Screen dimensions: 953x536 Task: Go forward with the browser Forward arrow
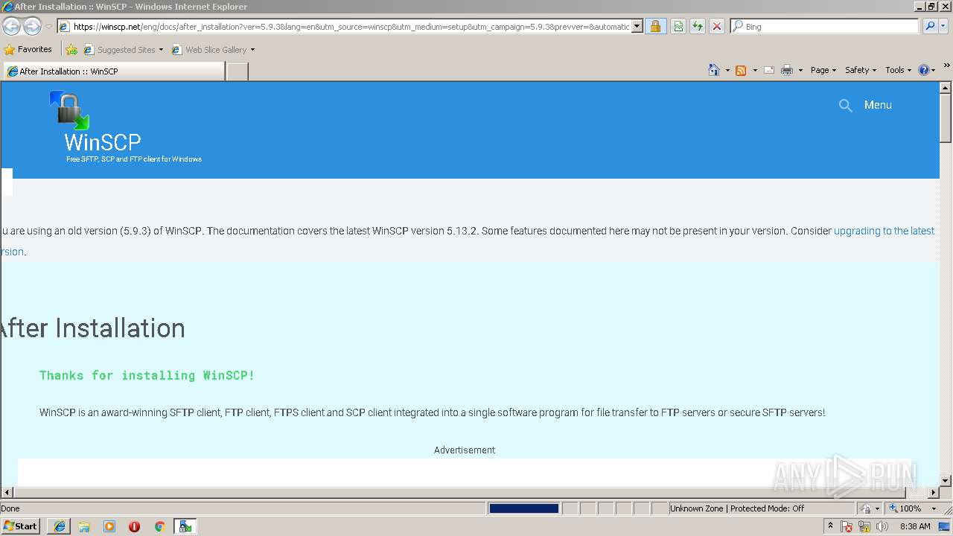coord(32,27)
